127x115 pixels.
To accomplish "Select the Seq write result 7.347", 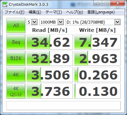I will [x=97, y=42].
